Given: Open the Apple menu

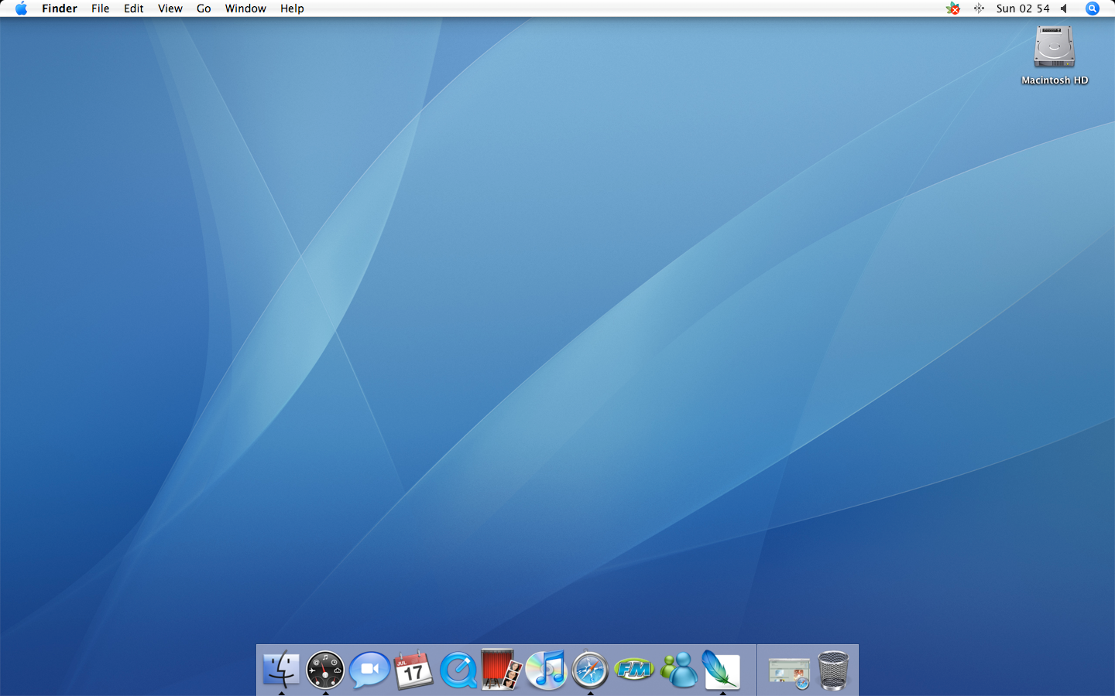Looking at the screenshot, I should [x=21, y=9].
